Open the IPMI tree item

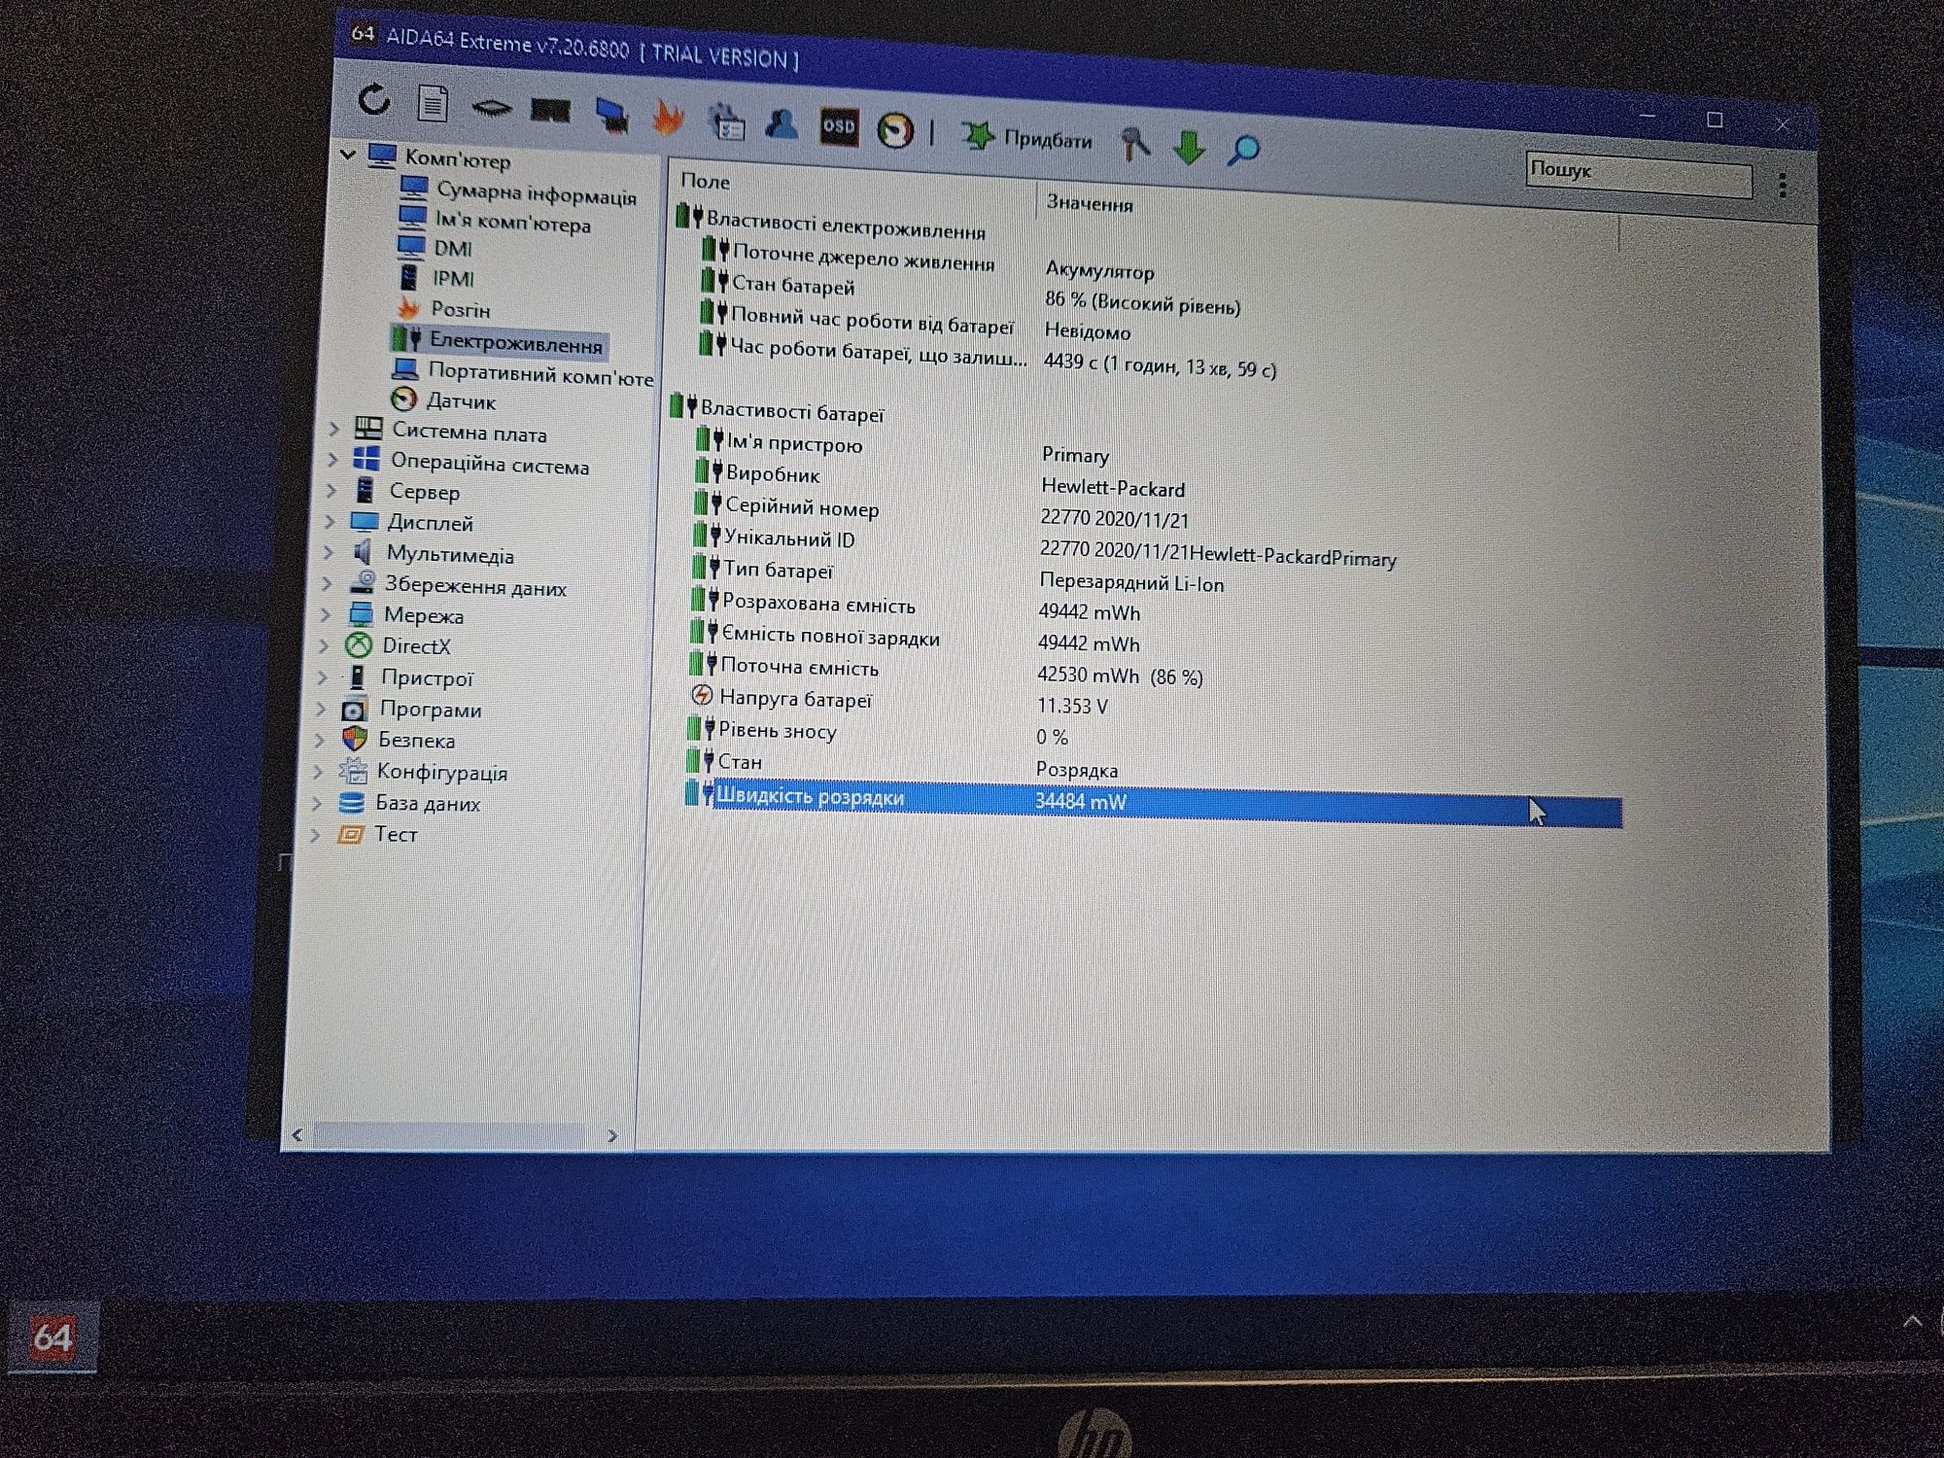[x=436, y=278]
